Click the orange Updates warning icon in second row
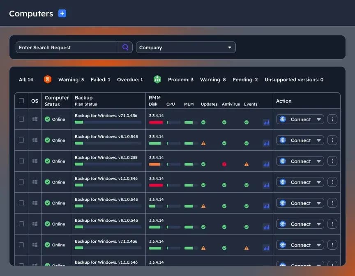The width and height of the screenshot is (355, 276). (x=203, y=143)
